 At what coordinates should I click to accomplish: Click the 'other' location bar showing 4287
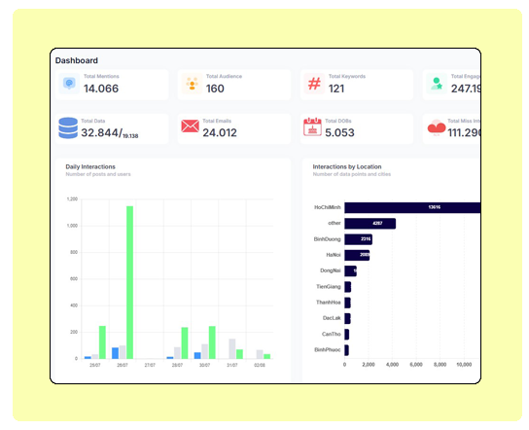370,224
